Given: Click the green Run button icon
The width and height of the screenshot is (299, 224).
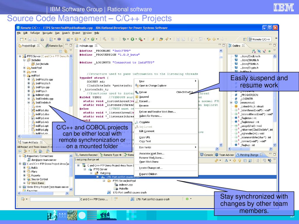Looking at the screenshot, I should (132, 39).
